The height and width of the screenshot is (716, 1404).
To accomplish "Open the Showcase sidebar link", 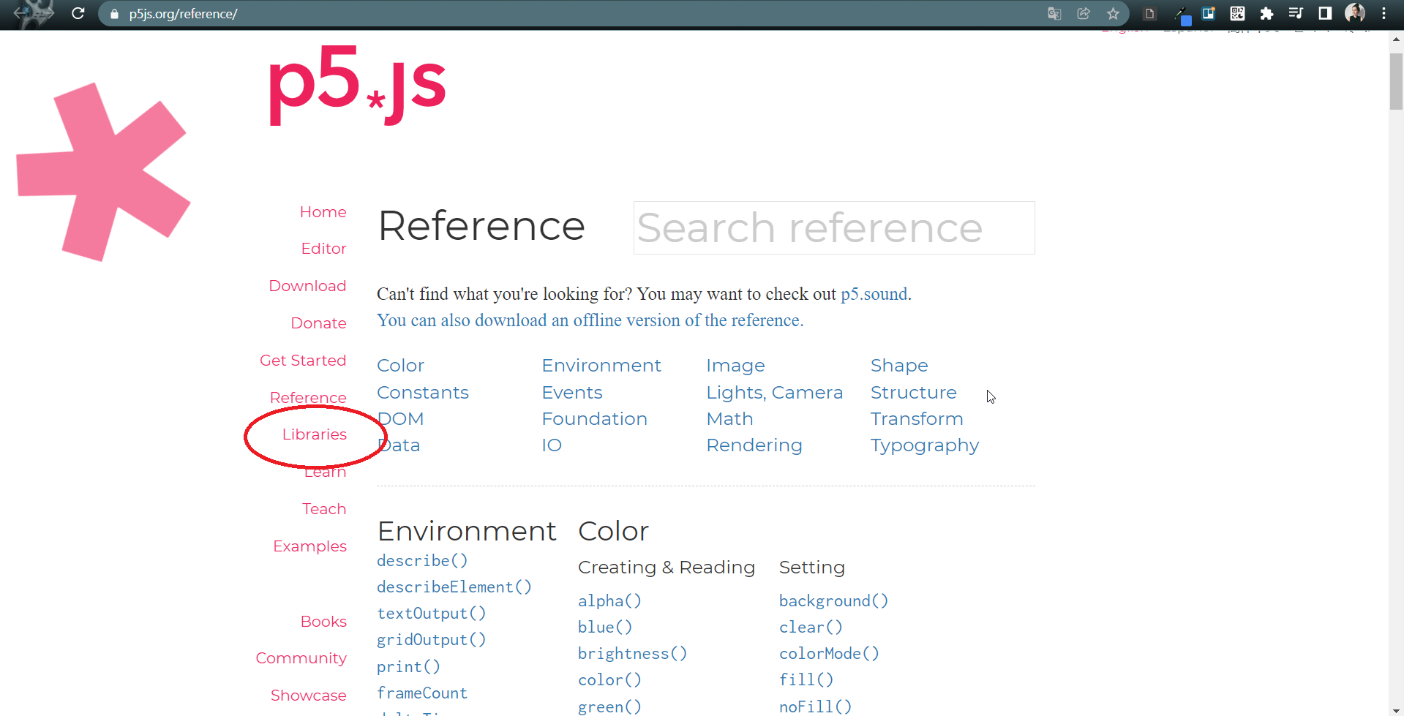I will (308, 696).
